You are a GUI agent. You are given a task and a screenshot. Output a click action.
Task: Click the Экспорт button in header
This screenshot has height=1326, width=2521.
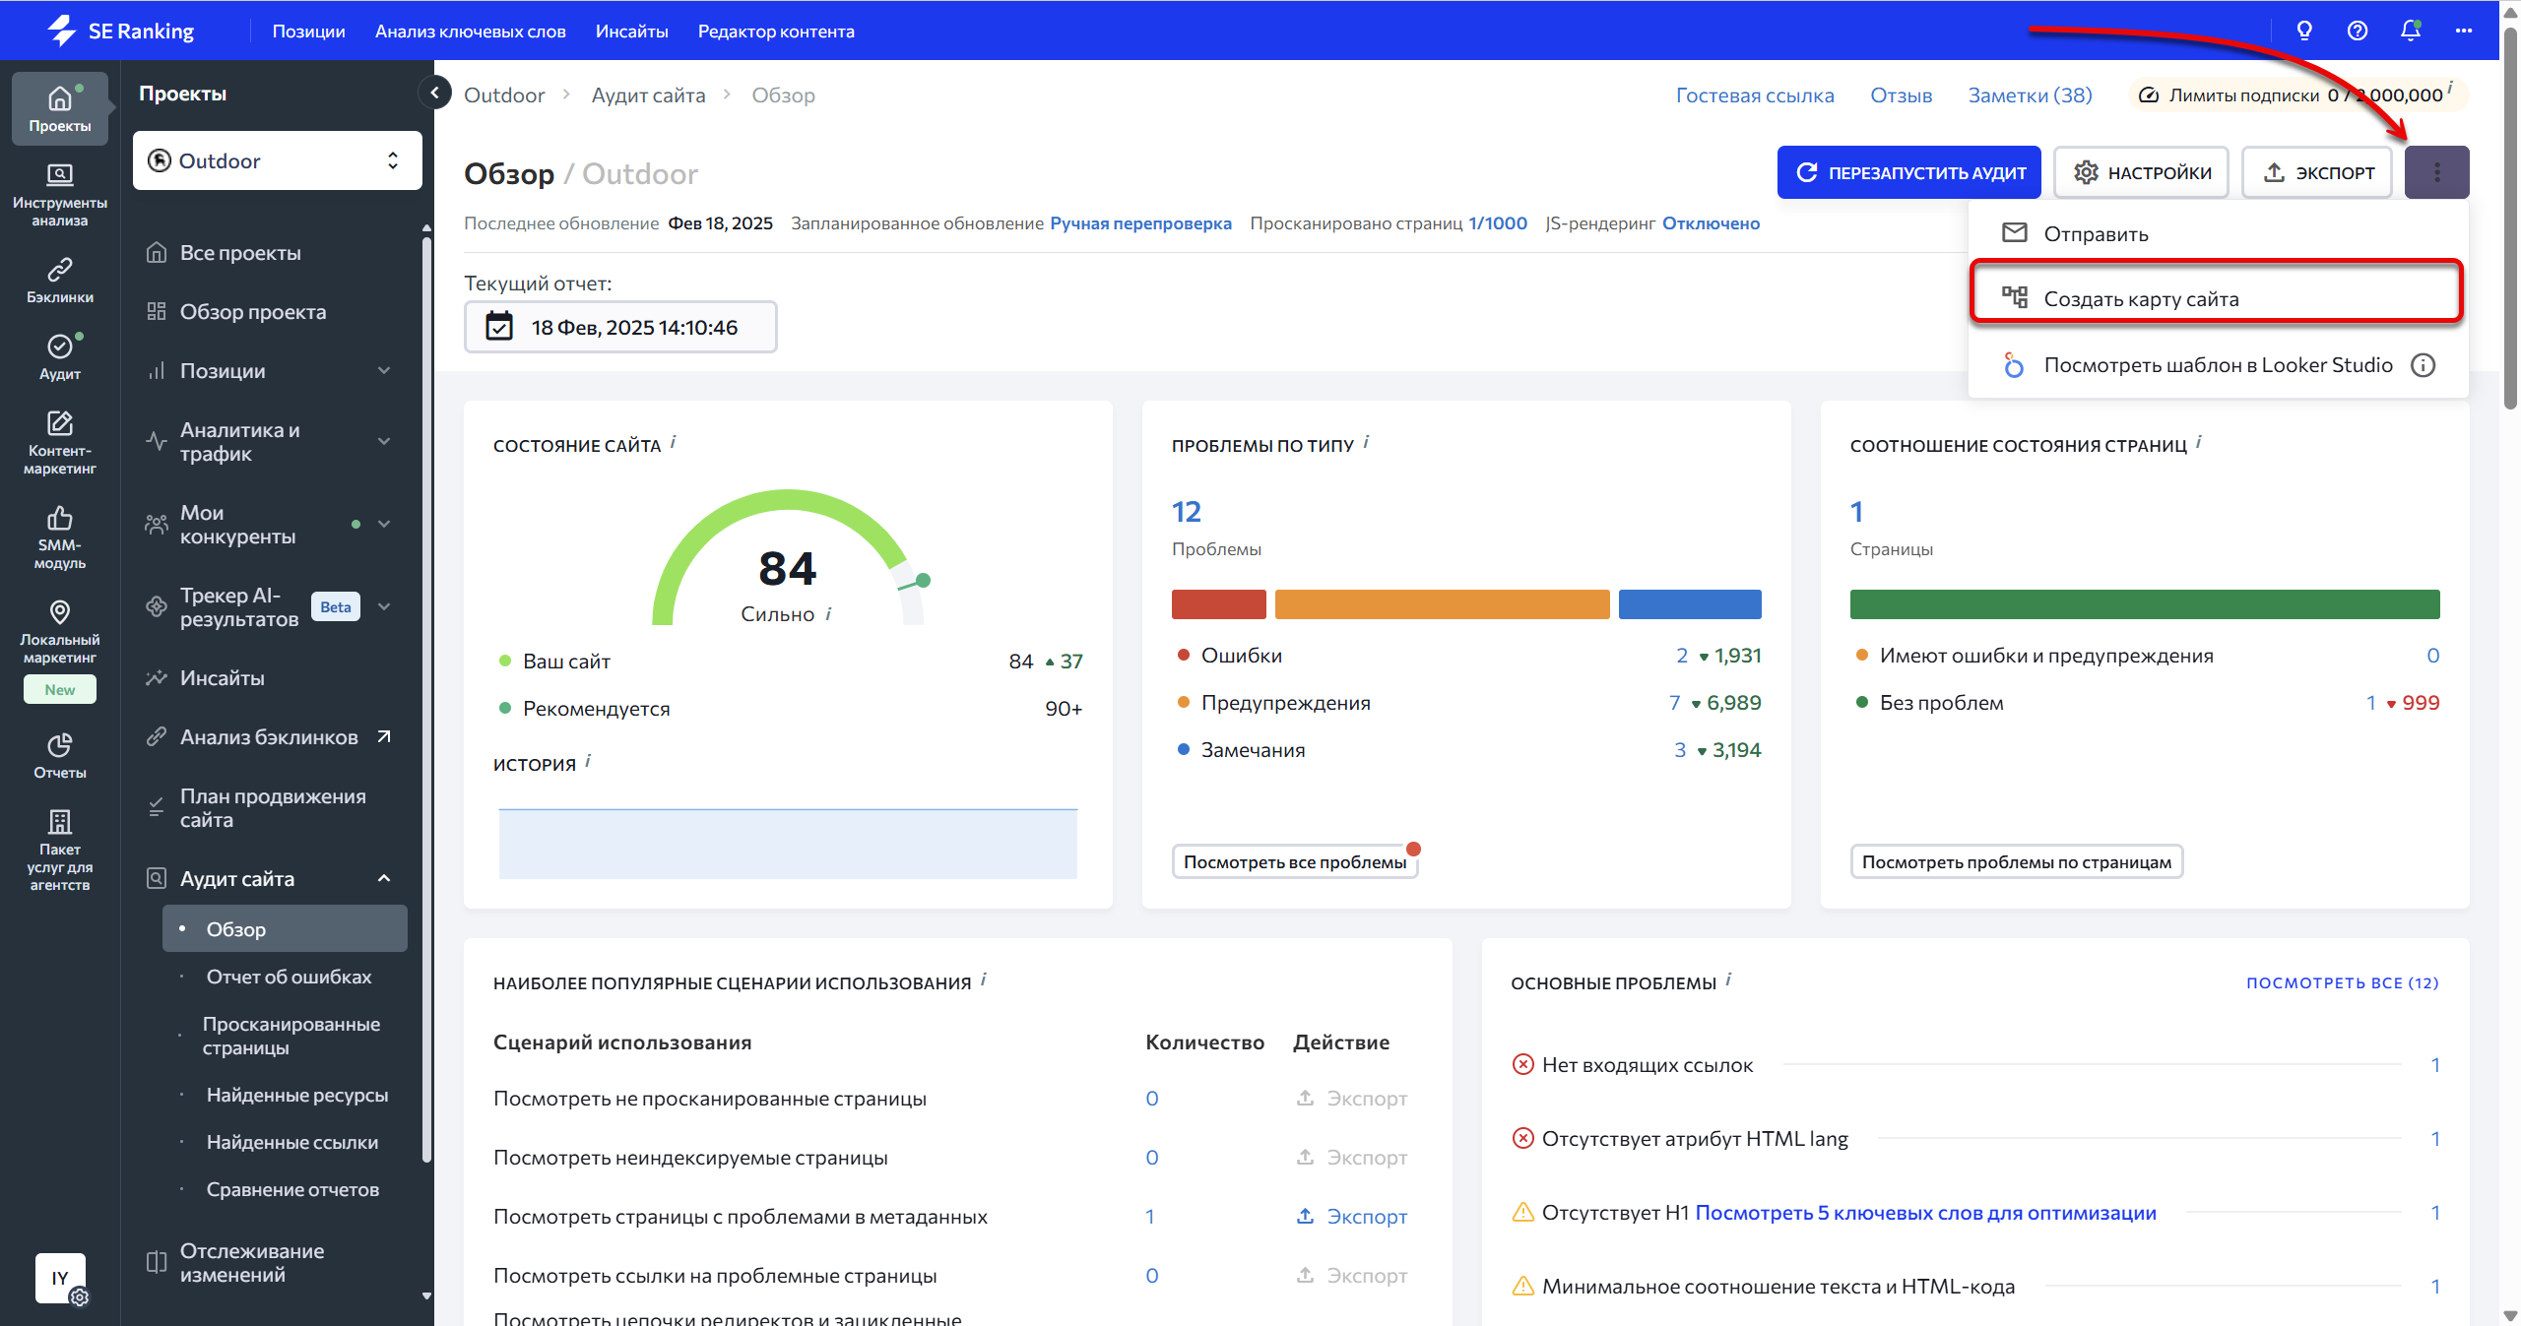2317,172
